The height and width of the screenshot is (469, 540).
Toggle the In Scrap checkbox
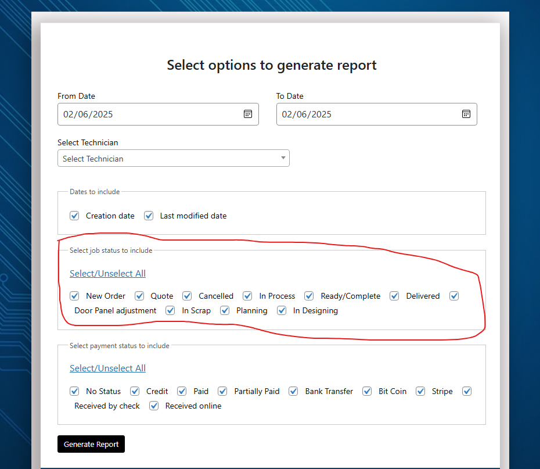click(x=170, y=310)
